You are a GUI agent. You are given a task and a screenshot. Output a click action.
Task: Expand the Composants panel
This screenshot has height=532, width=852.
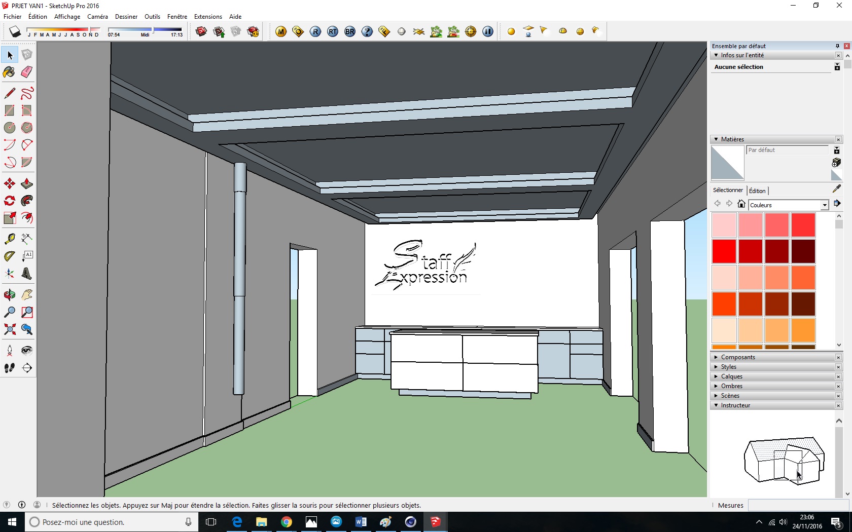click(716, 357)
